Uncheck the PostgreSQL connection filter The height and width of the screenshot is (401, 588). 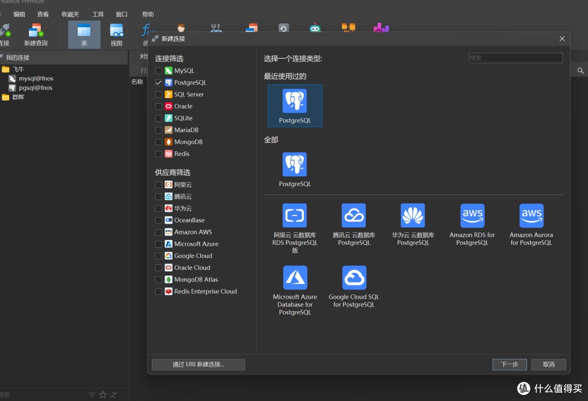pyautogui.click(x=158, y=83)
